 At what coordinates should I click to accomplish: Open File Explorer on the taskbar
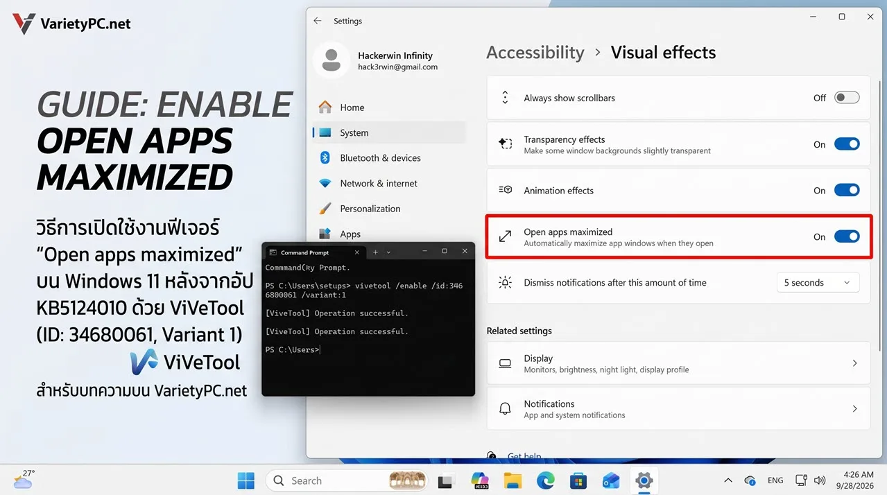pyautogui.click(x=513, y=480)
